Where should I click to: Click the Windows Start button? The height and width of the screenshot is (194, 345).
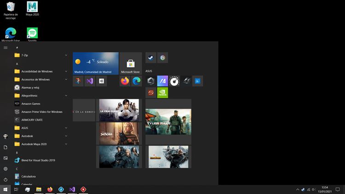(5, 189)
